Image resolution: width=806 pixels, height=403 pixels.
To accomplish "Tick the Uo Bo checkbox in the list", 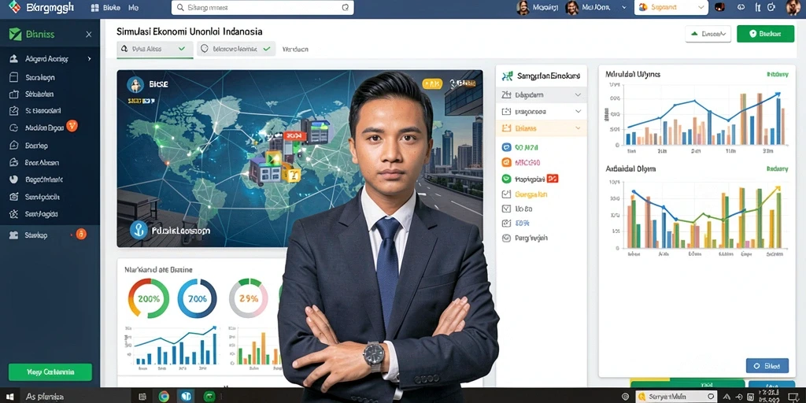I will (x=506, y=209).
